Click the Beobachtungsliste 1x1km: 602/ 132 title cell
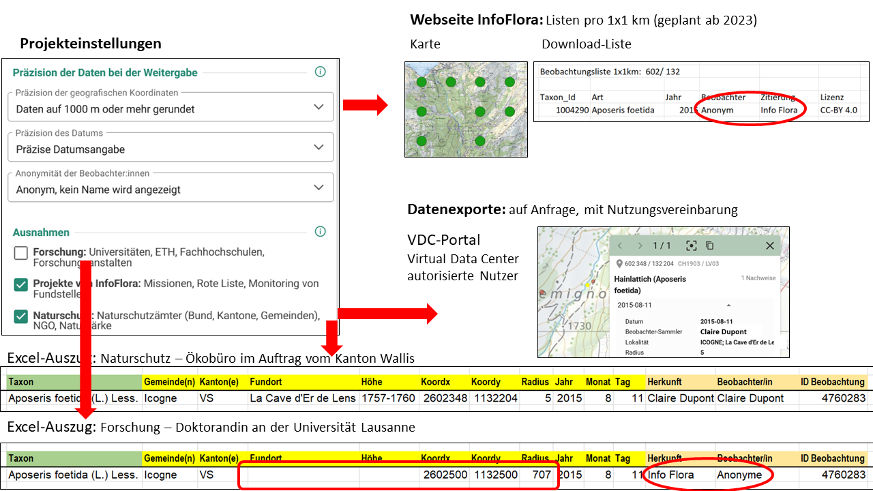Image resolution: width=873 pixels, height=491 pixels. pos(609,72)
